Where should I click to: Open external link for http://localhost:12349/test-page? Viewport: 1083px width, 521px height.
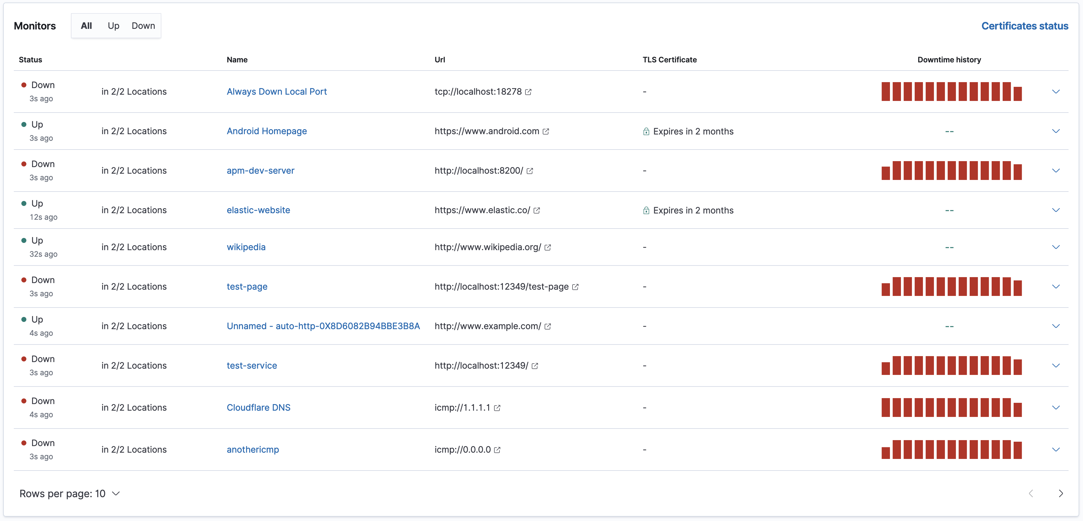(575, 287)
